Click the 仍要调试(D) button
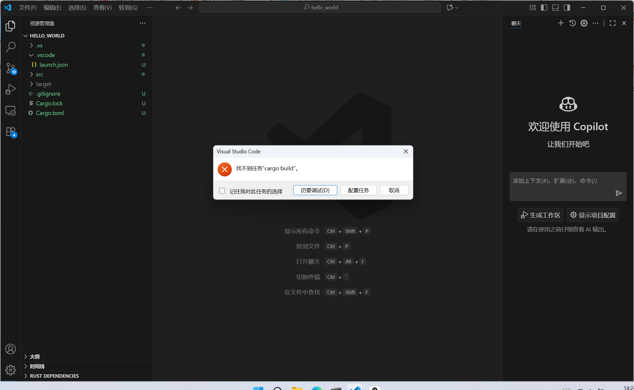 315,190
